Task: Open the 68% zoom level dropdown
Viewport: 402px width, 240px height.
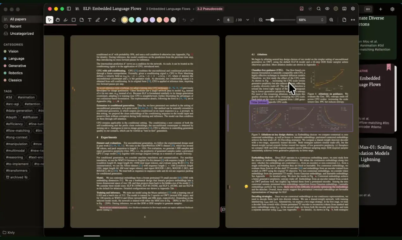Action: pyautogui.click(x=311, y=20)
